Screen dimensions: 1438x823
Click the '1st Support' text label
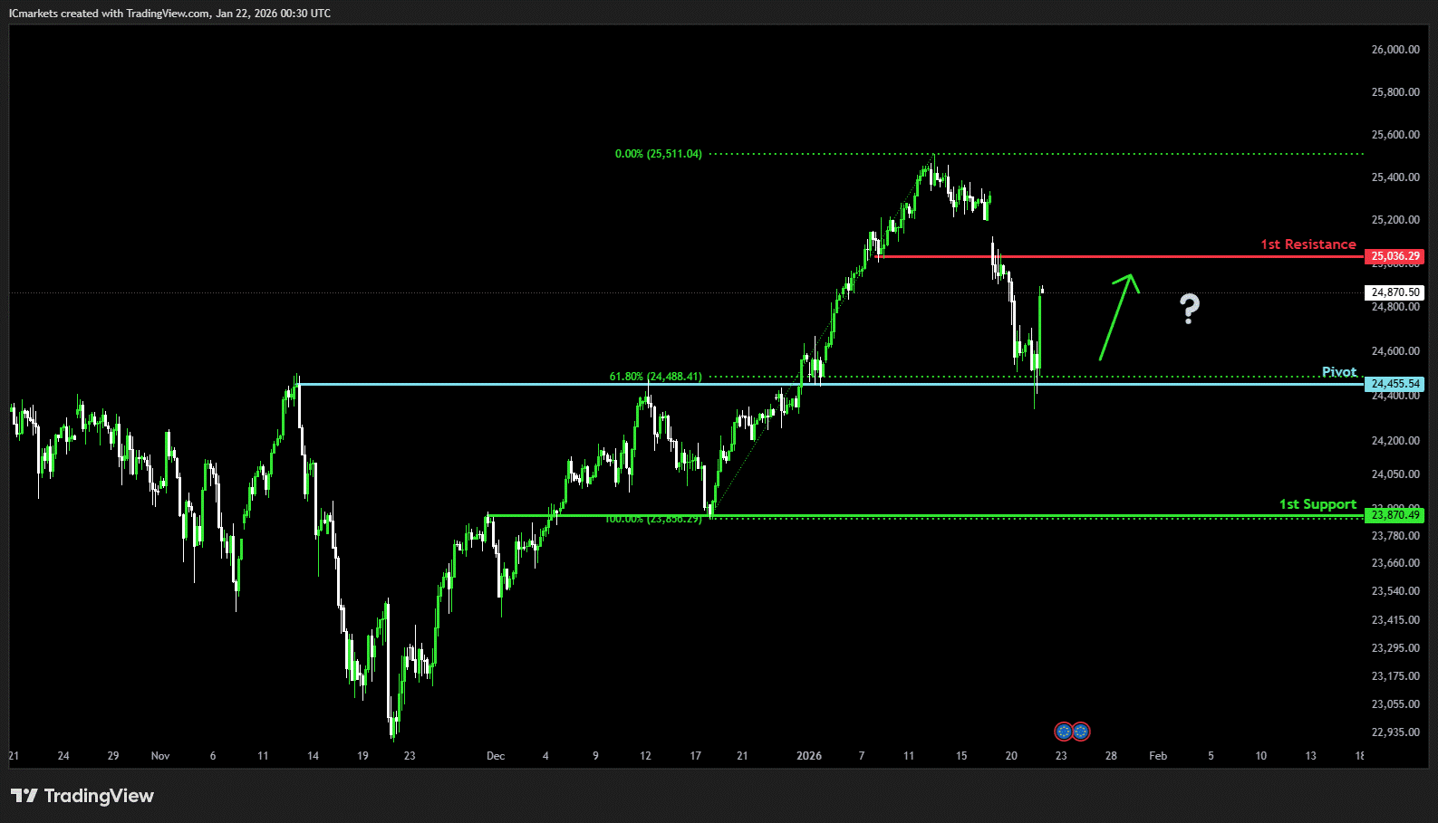coord(1317,504)
